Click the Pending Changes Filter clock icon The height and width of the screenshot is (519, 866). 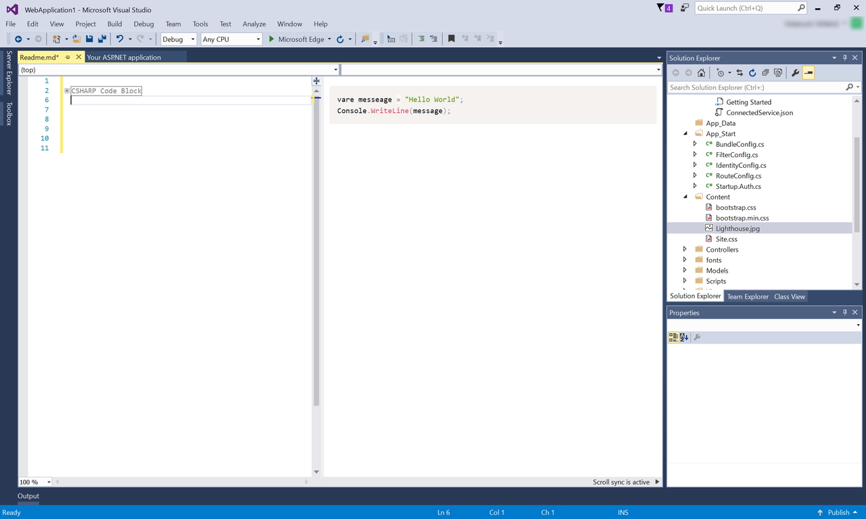(721, 73)
